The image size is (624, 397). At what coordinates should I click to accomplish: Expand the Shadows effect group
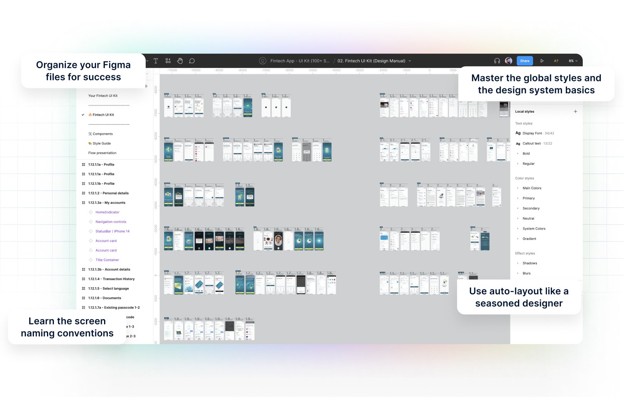(x=518, y=263)
